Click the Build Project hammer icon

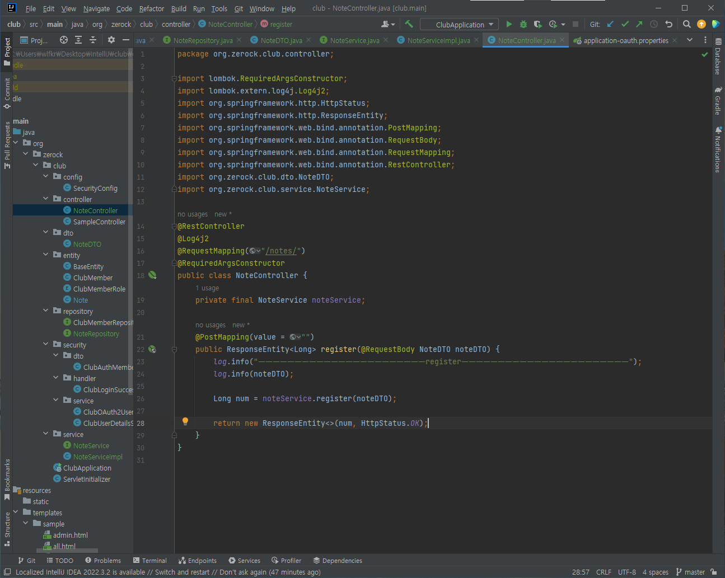coord(409,24)
